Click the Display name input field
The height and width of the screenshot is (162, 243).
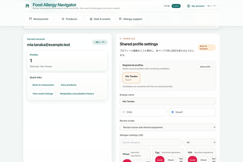(168, 101)
